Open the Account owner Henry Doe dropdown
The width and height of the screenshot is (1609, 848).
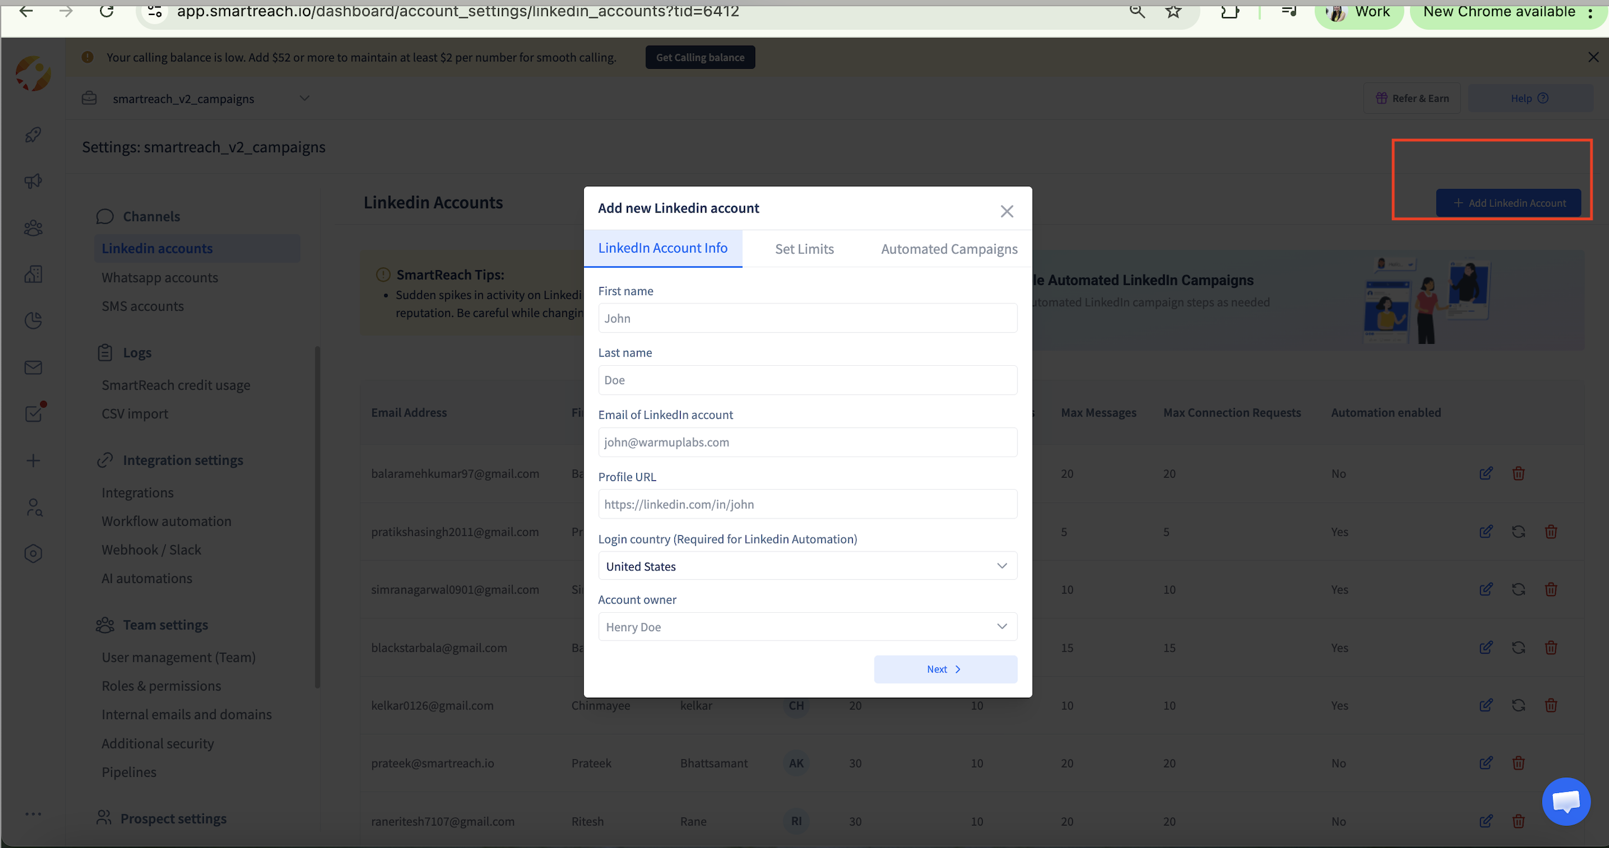[807, 627]
